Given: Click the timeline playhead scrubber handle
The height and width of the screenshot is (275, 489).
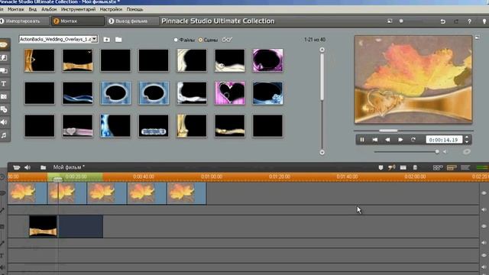Looking at the screenshot, I should point(58,180).
